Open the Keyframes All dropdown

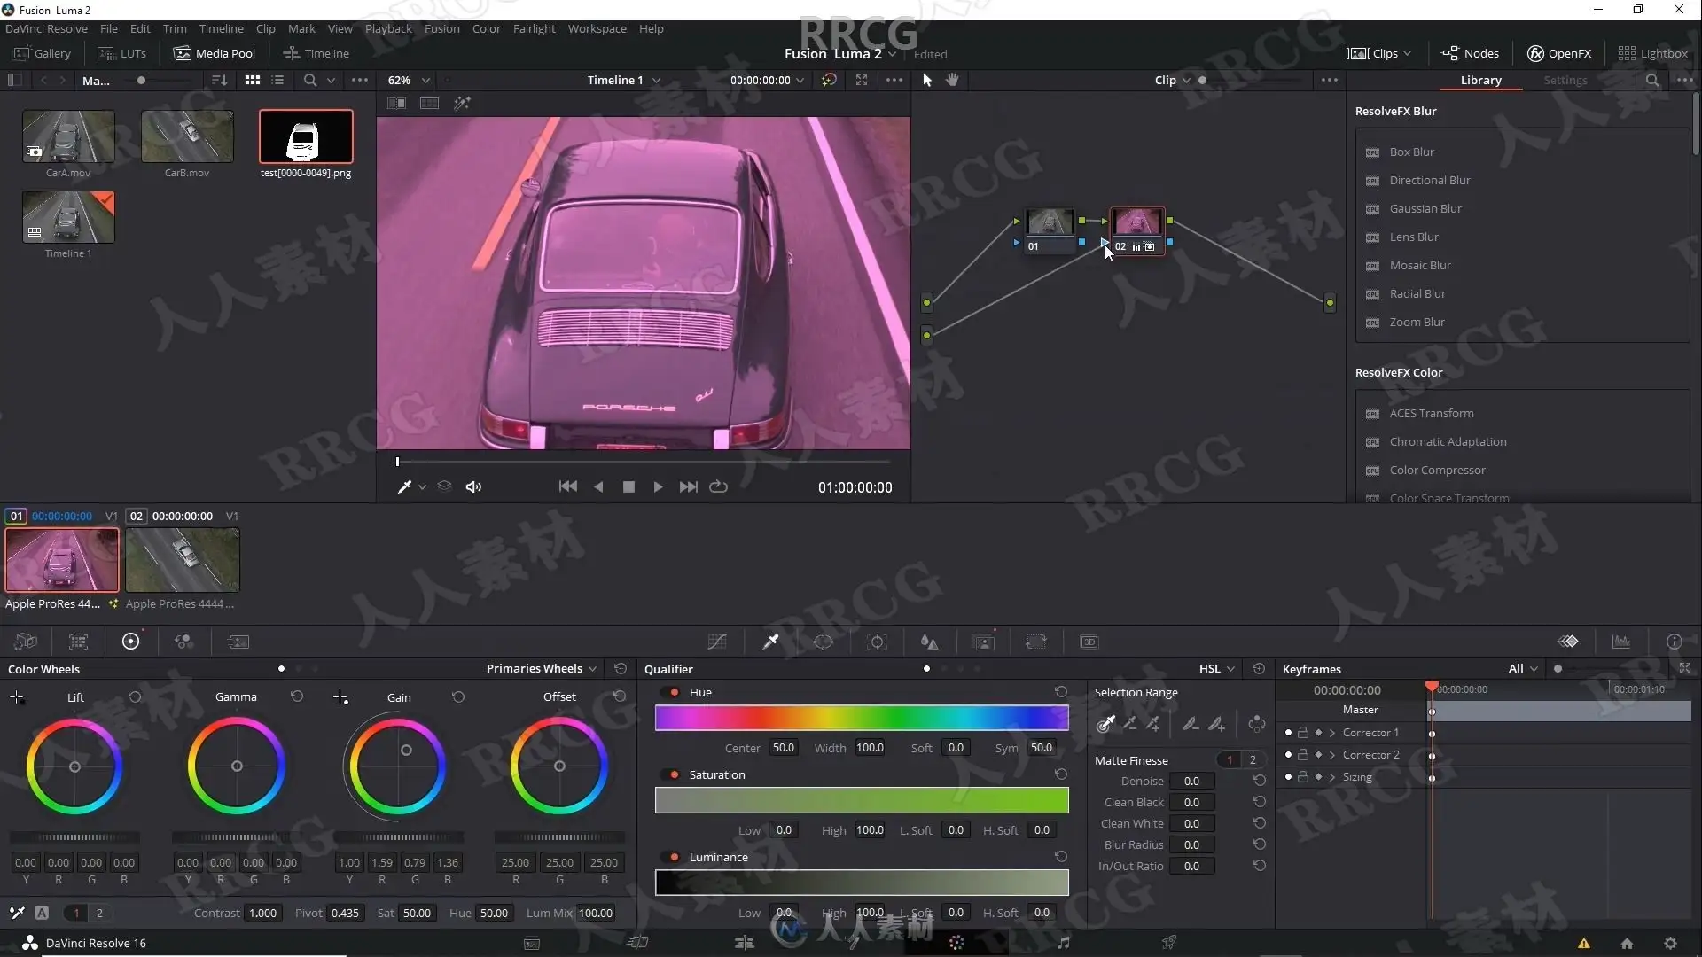[x=1523, y=669]
